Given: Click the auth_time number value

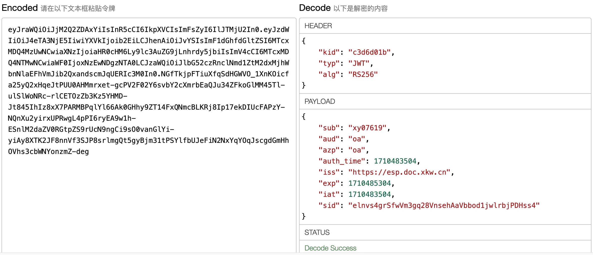Looking at the screenshot, I should (395, 161).
